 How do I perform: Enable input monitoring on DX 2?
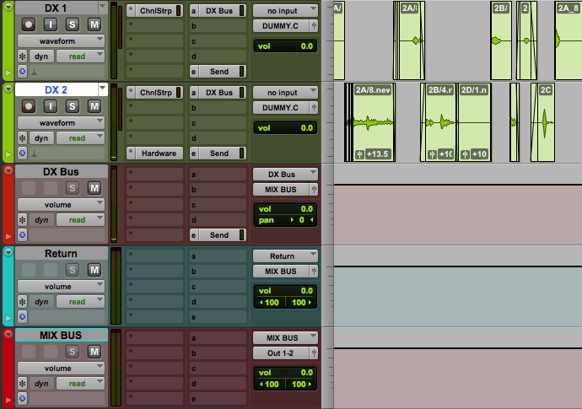(x=51, y=106)
